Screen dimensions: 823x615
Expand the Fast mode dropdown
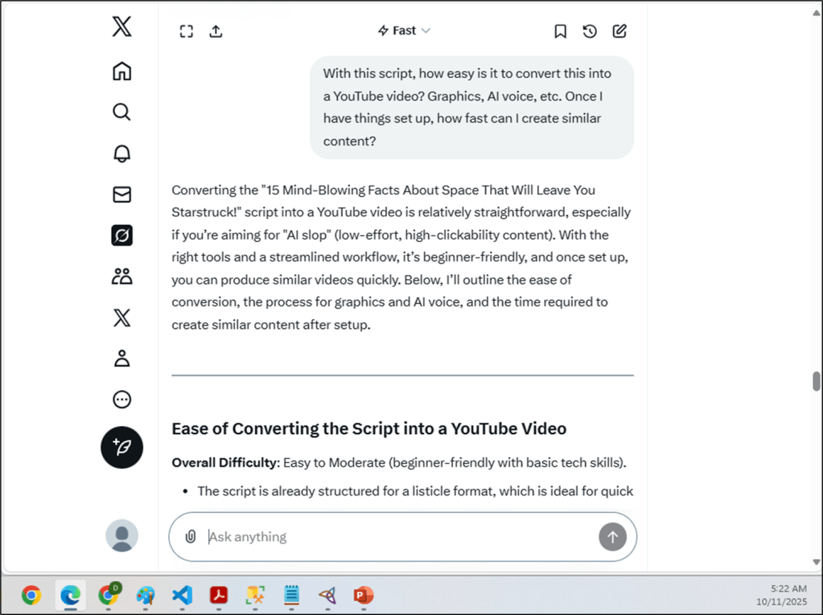pos(404,31)
